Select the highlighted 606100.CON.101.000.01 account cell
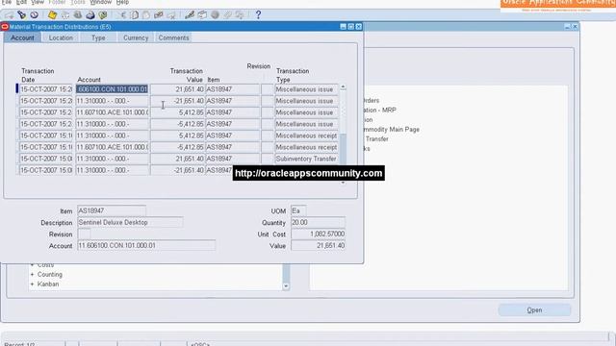This screenshot has width=616, height=346. pos(113,89)
